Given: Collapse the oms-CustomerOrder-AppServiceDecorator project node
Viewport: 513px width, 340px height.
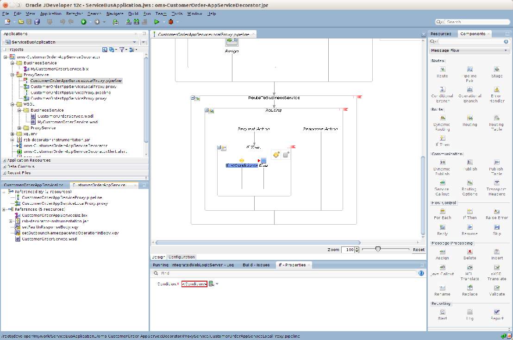Looking at the screenshot, I should (5, 57).
